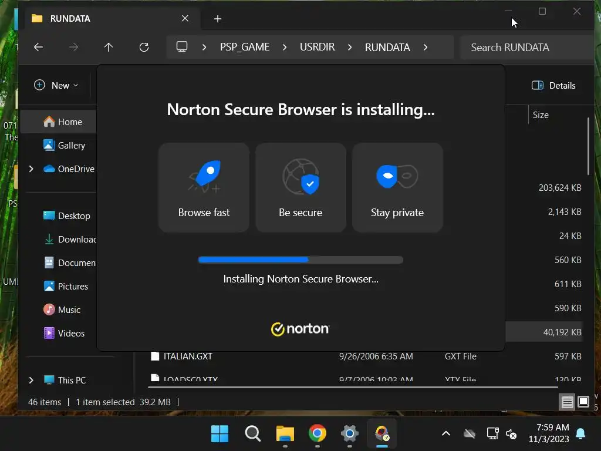
Task: Open the New item dropdown
Action: click(56, 85)
